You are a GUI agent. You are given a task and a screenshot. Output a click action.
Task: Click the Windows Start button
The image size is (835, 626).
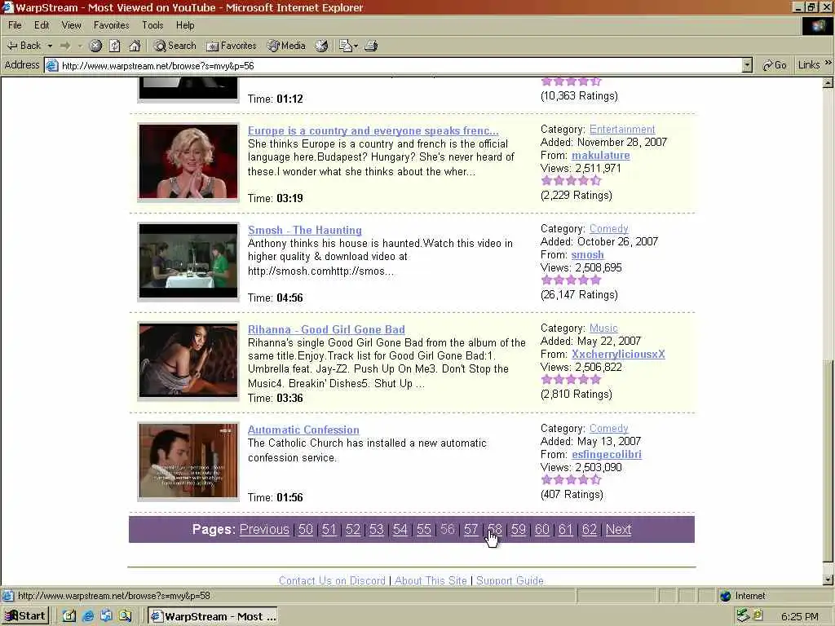(x=25, y=616)
